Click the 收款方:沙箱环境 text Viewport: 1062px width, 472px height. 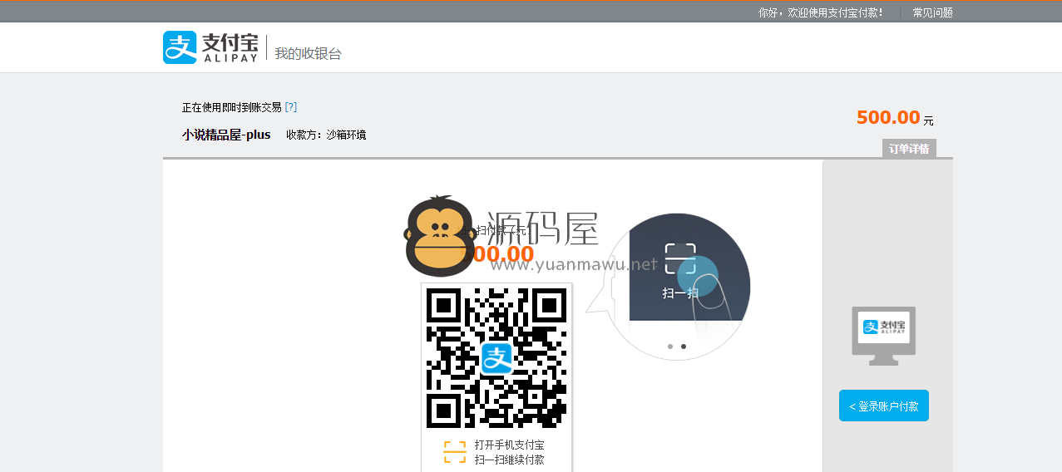point(326,135)
